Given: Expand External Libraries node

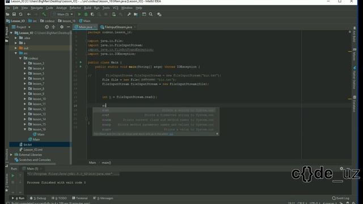Looking at the screenshot, I should [11, 155].
